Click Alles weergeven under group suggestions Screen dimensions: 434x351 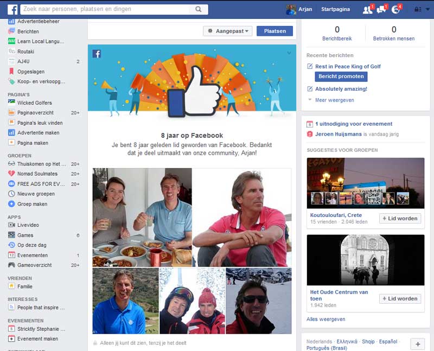(326, 319)
